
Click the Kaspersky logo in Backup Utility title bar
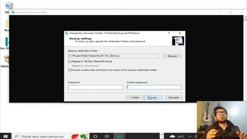click(x=13, y=12)
